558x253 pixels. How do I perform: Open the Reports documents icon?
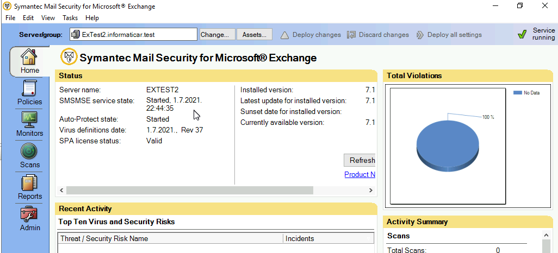pyautogui.click(x=29, y=184)
